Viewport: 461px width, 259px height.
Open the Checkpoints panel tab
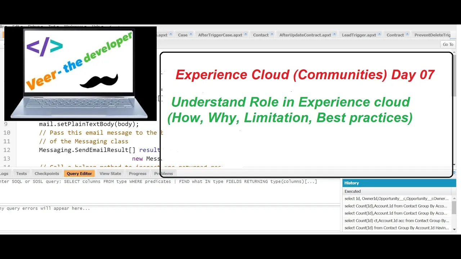coord(47,173)
